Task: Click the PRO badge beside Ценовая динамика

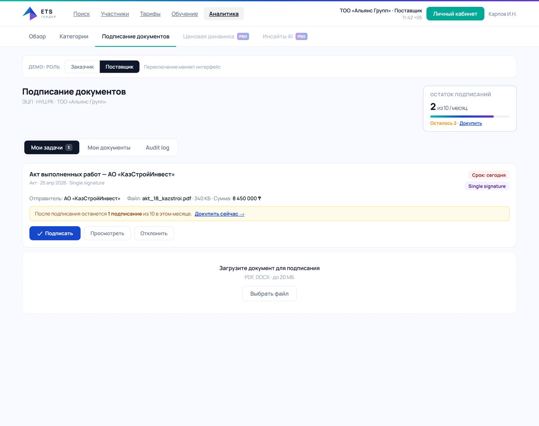Action: [x=243, y=37]
